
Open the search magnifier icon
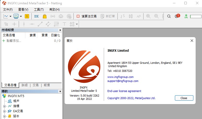[169, 16]
